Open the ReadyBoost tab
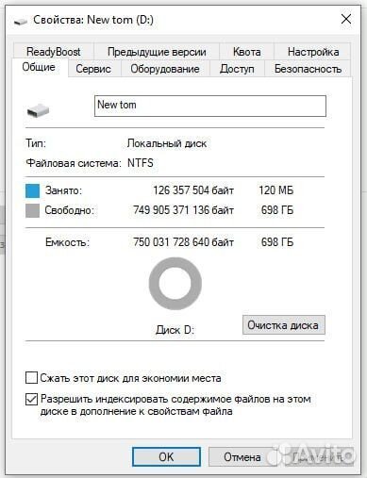367x478 pixels. tap(54, 52)
